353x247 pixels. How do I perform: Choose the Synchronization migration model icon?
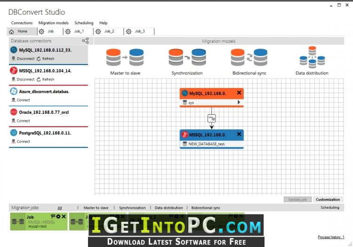[x=187, y=57]
